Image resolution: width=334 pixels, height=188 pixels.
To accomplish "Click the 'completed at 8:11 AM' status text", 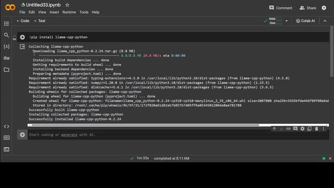I will (172, 158).
